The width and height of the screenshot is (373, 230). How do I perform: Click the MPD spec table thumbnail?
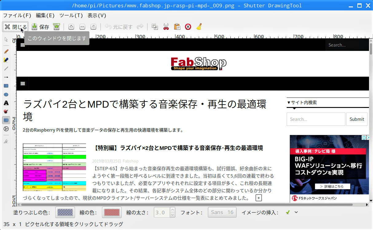[54, 167]
